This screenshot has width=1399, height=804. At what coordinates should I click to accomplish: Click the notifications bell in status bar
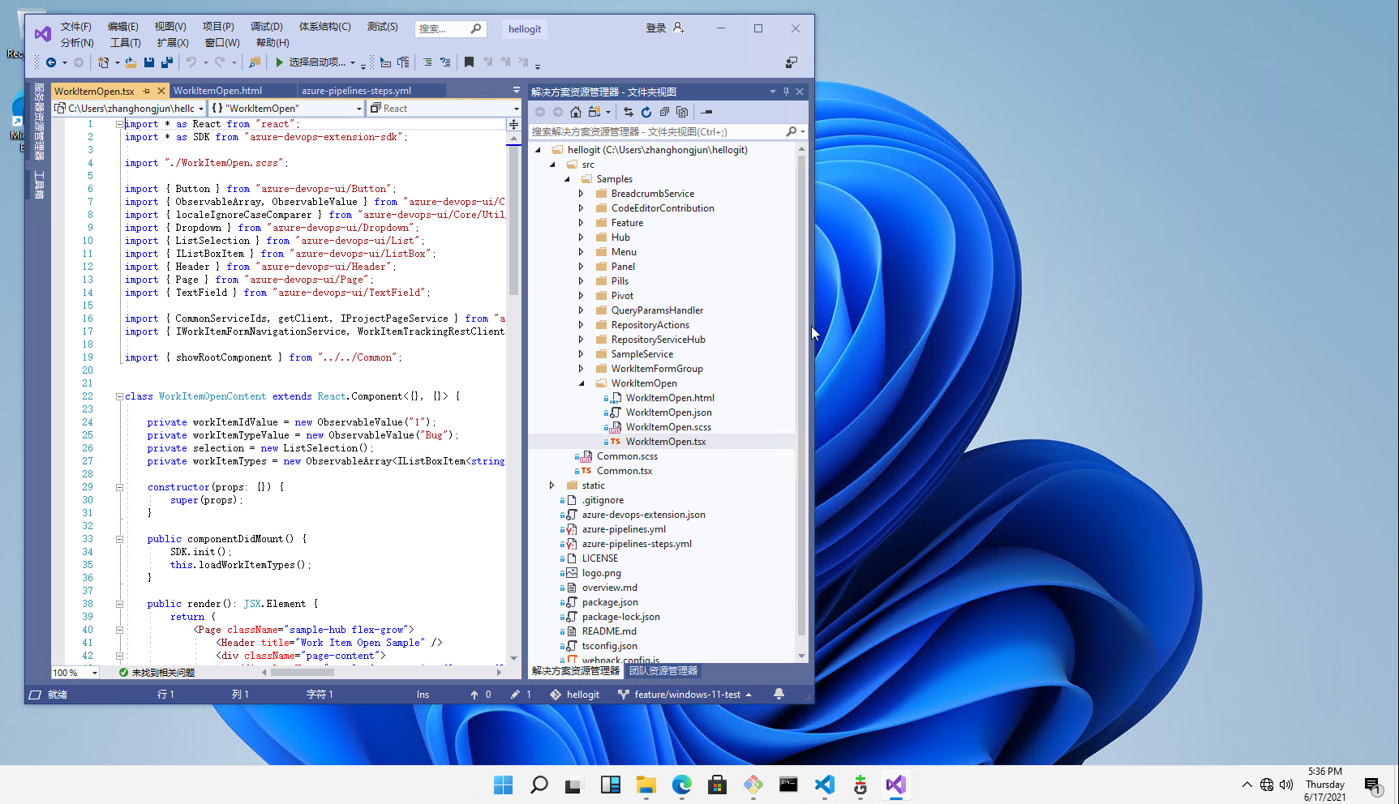(779, 695)
